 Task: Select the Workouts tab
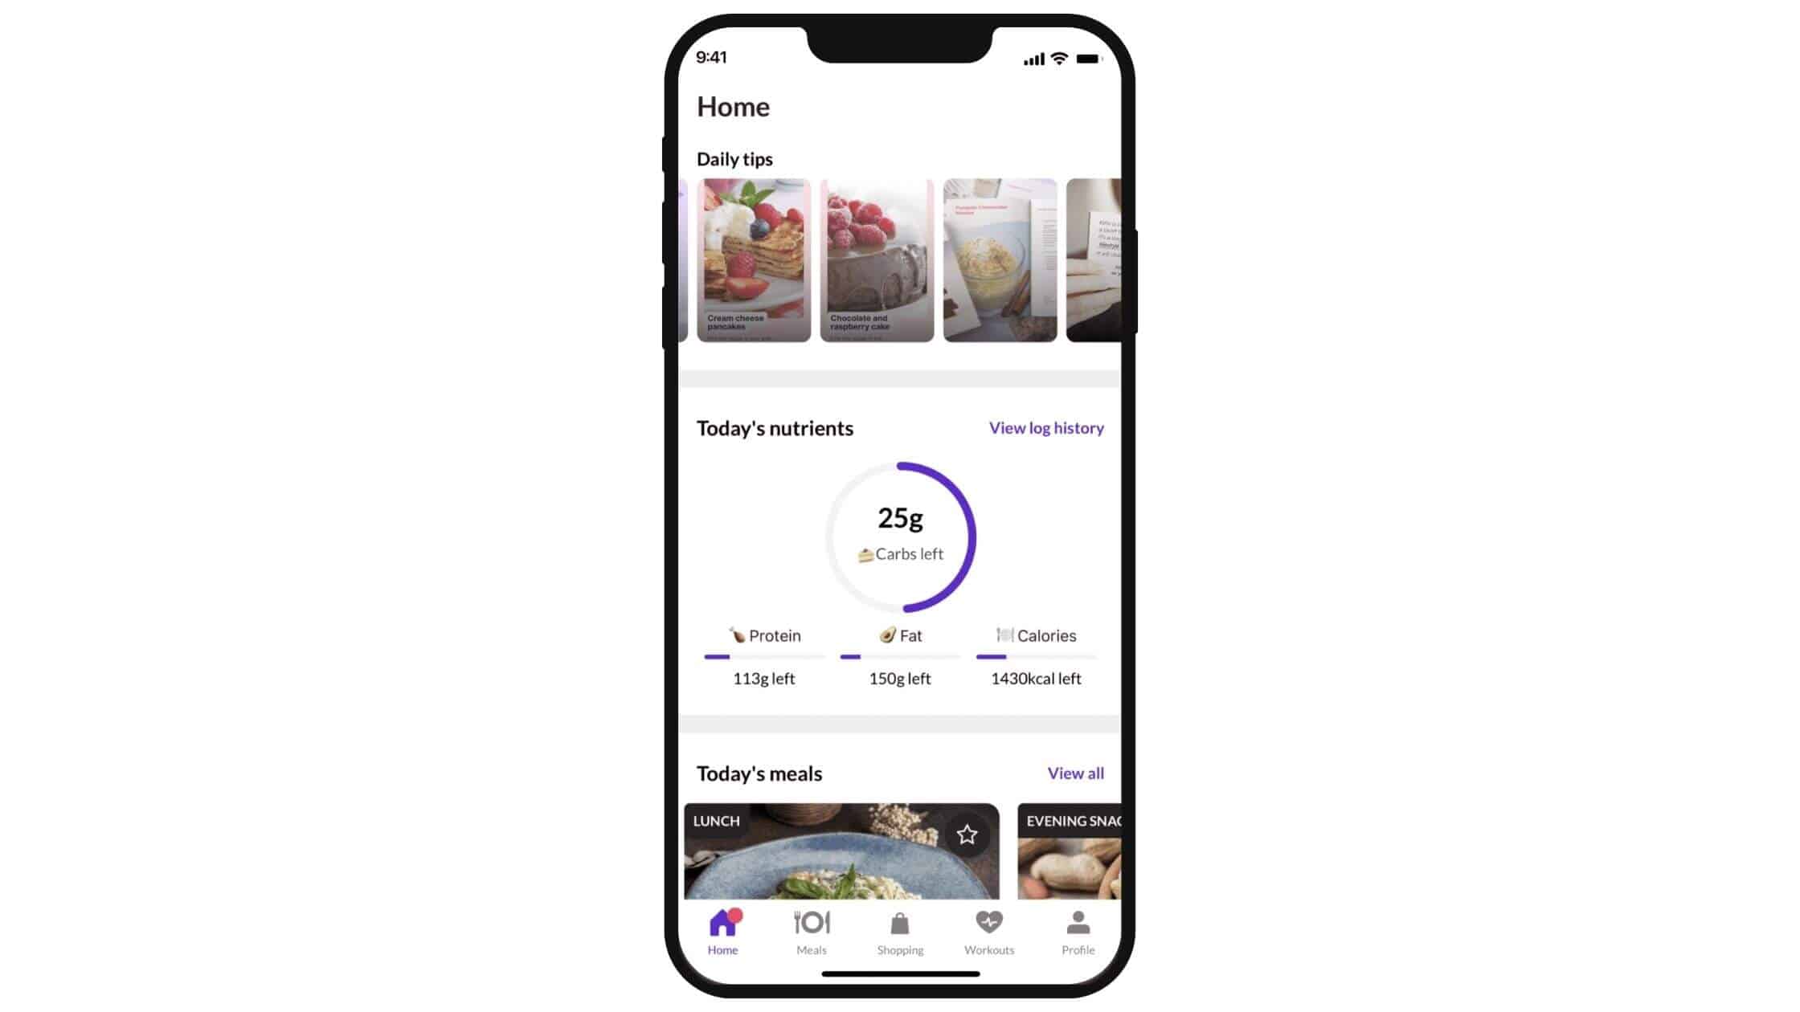pyautogui.click(x=989, y=930)
